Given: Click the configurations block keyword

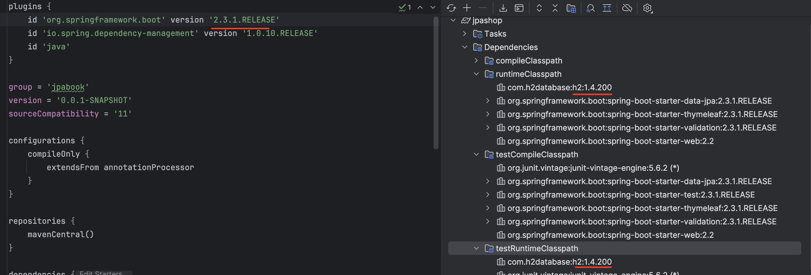Looking at the screenshot, I should [x=42, y=141].
